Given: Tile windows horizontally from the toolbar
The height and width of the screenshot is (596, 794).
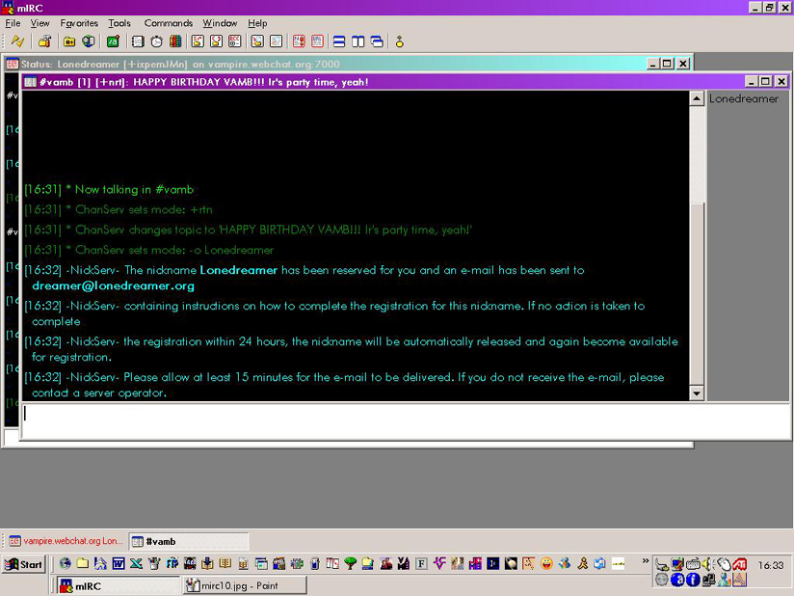Looking at the screenshot, I should pyautogui.click(x=339, y=41).
